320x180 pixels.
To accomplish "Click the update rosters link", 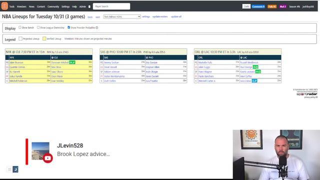I will click(160, 16).
